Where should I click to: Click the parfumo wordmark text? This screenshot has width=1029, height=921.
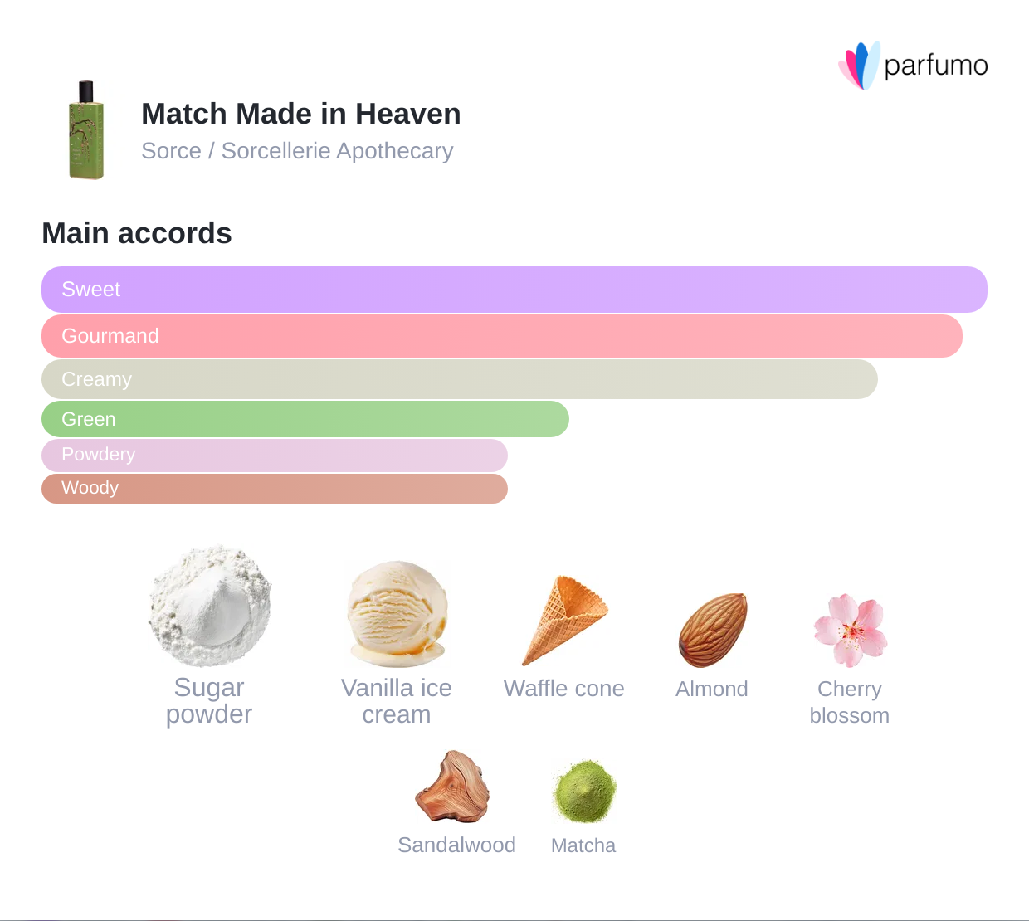[x=935, y=66]
